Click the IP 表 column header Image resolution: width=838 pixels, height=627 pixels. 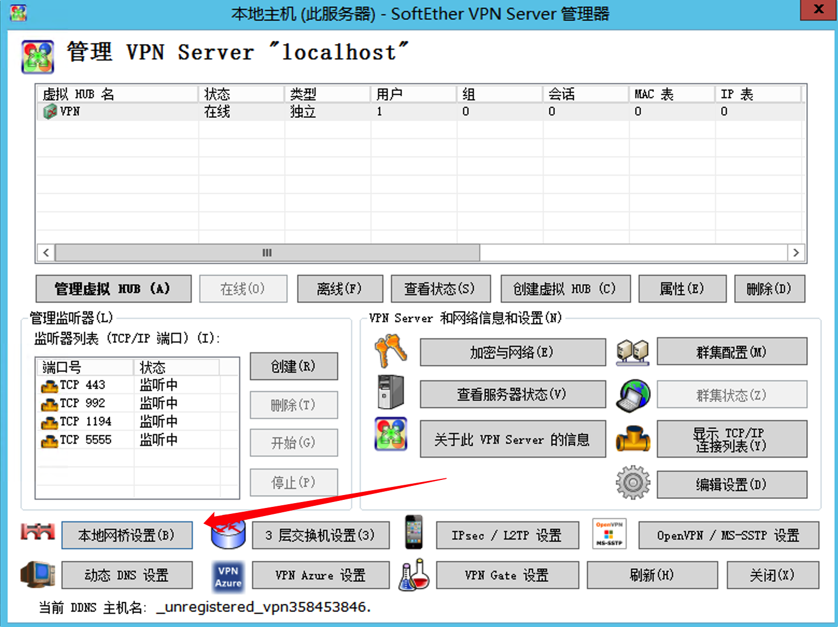tap(758, 94)
